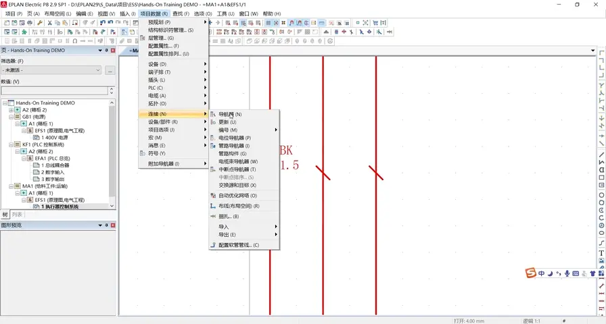Toggle the grid display button
606x324 pixels.
pos(269,23)
